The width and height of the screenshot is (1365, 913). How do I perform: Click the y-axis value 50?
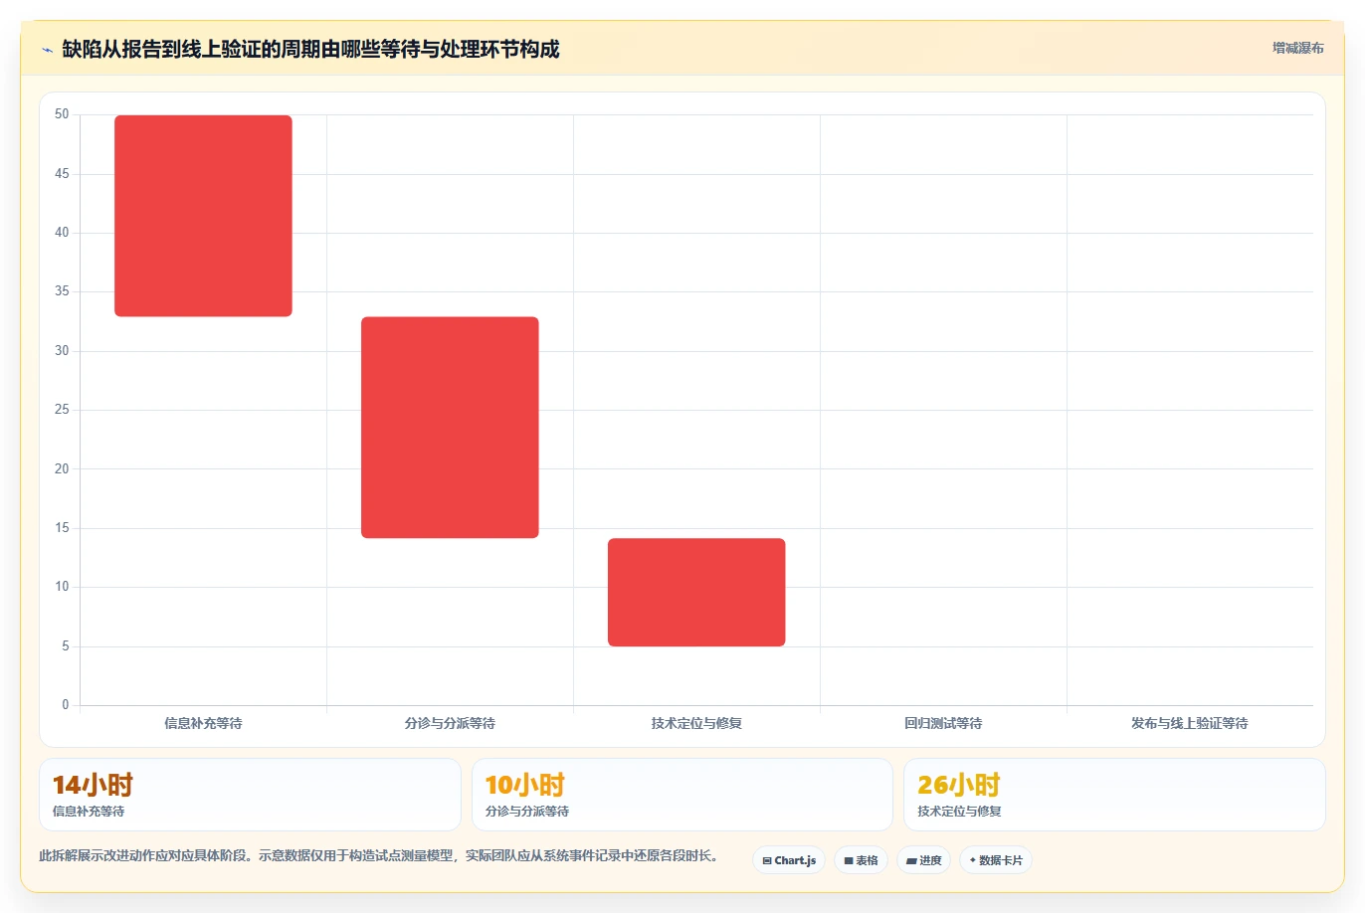(x=62, y=114)
